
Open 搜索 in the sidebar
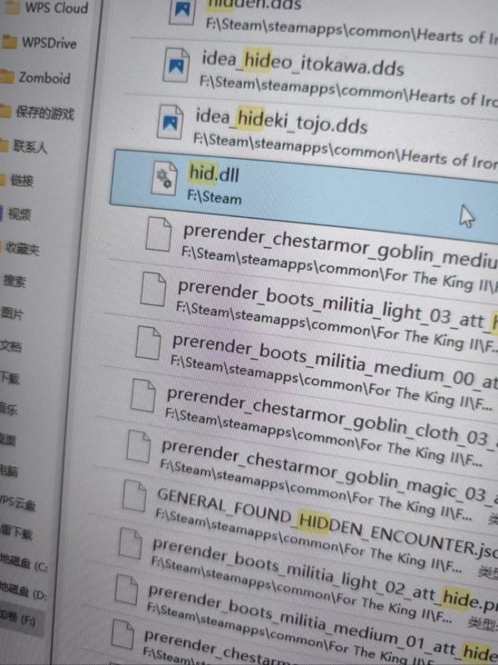point(13,281)
